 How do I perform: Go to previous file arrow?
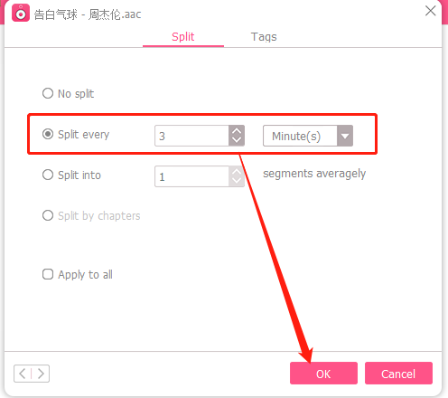pyautogui.click(x=23, y=374)
